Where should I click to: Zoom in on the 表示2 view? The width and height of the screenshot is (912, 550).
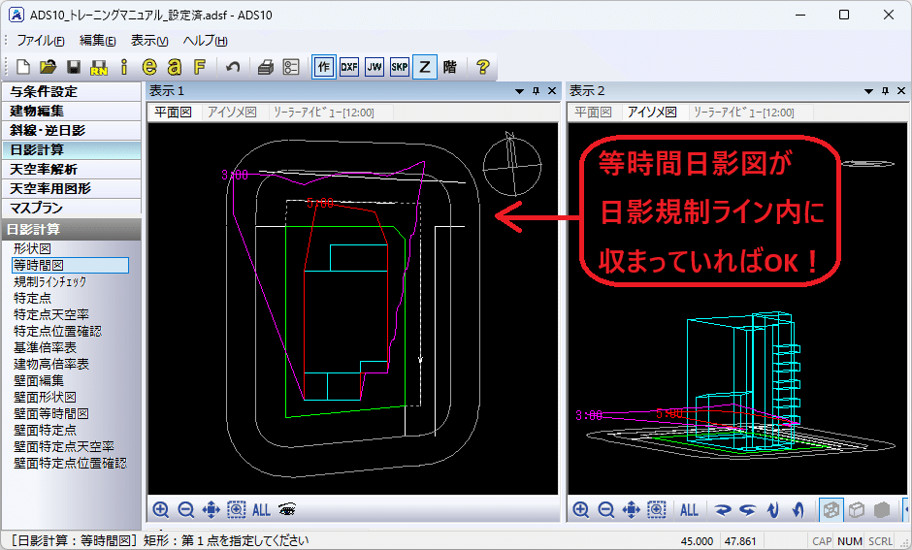coord(581,510)
